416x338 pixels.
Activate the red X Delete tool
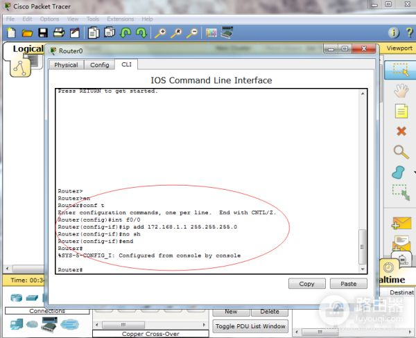pos(400,131)
